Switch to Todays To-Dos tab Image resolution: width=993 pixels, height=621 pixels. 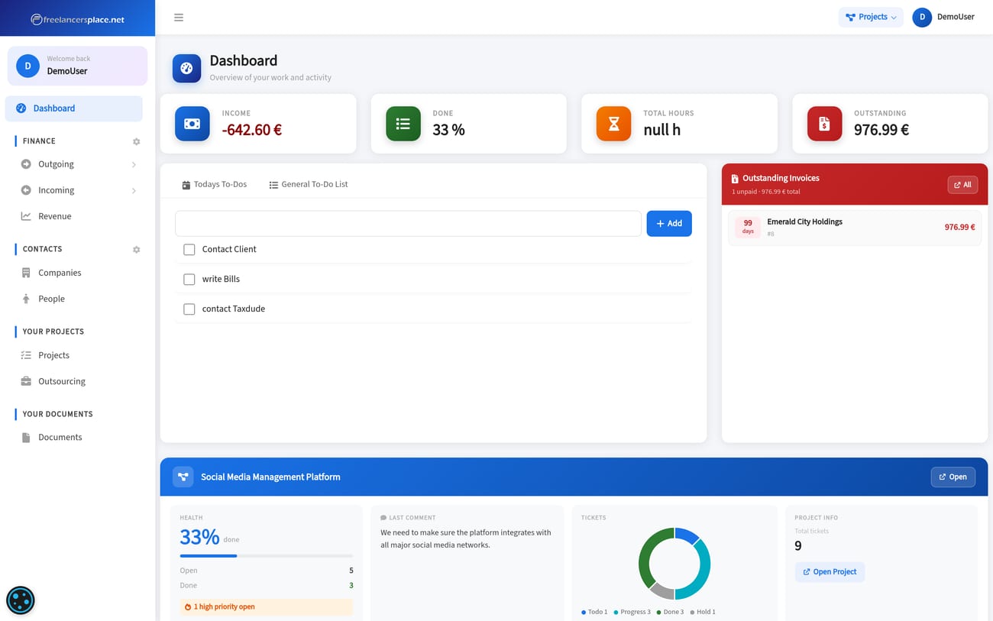tap(215, 184)
